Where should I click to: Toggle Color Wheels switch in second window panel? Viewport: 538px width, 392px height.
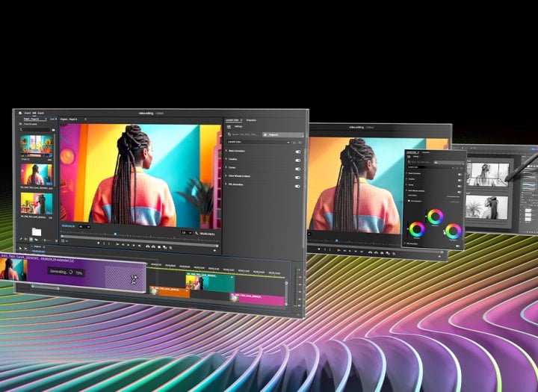click(460, 192)
